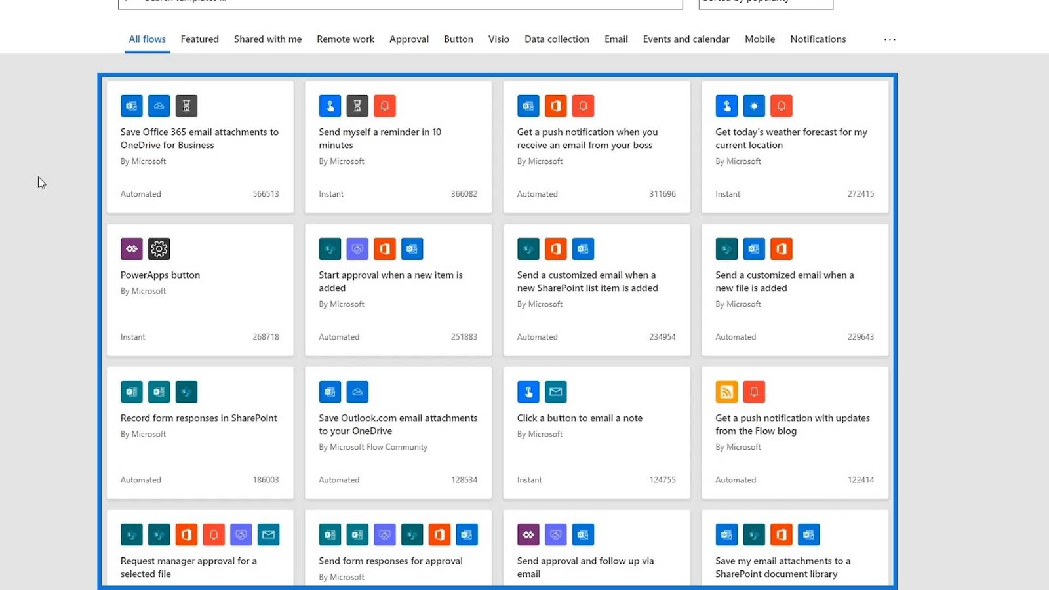Click the Outlook icon on Save Office 365 attachments card

point(132,106)
